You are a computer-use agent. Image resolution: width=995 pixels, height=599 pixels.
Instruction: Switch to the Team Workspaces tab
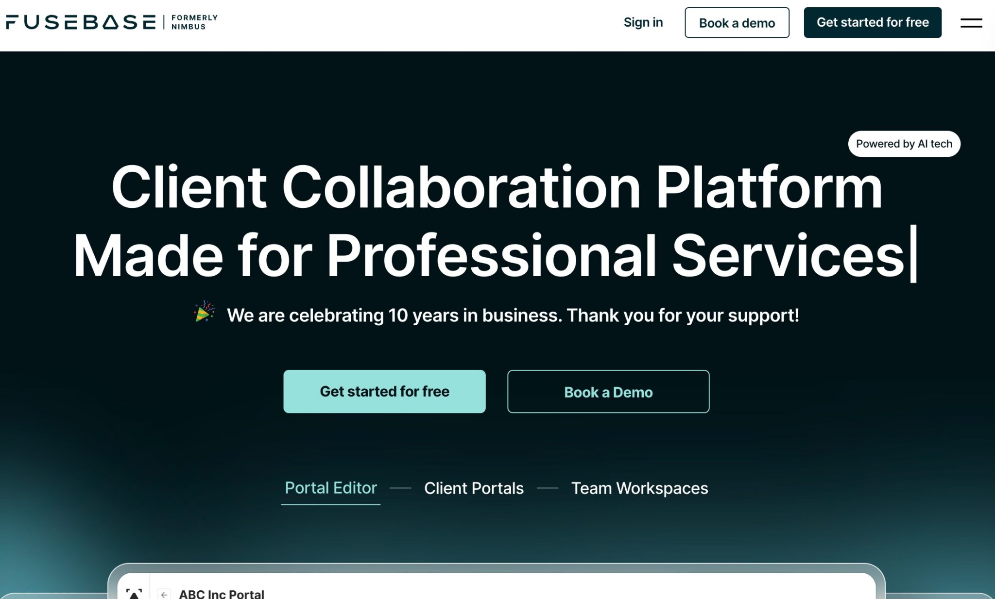coord(640,488)
